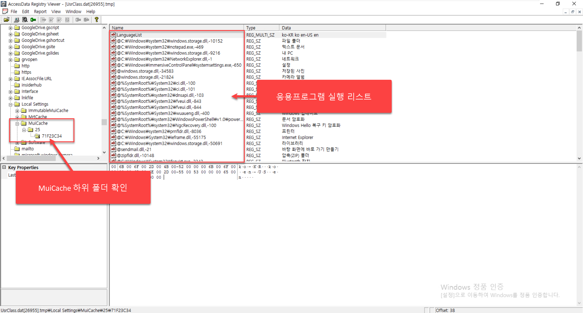
Task: Select the http tree item
Action: pyautogui.click(x=26, y=66)
